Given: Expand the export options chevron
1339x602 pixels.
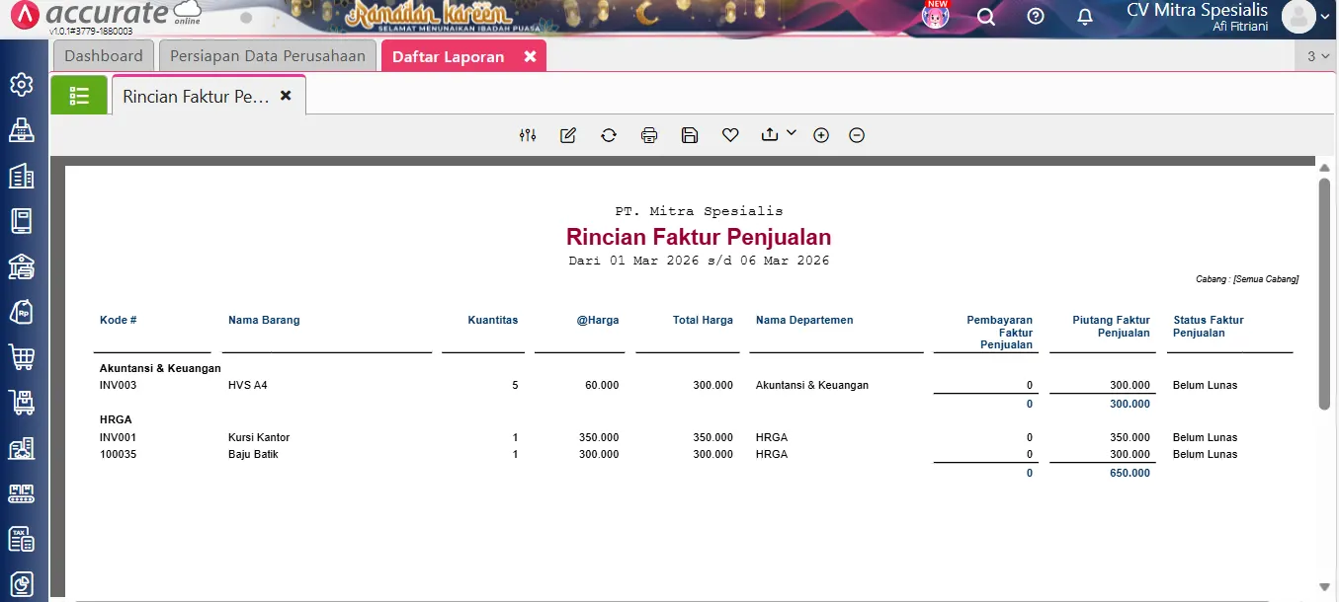Looking at the screenshot, I should click(x=791, y=134).
